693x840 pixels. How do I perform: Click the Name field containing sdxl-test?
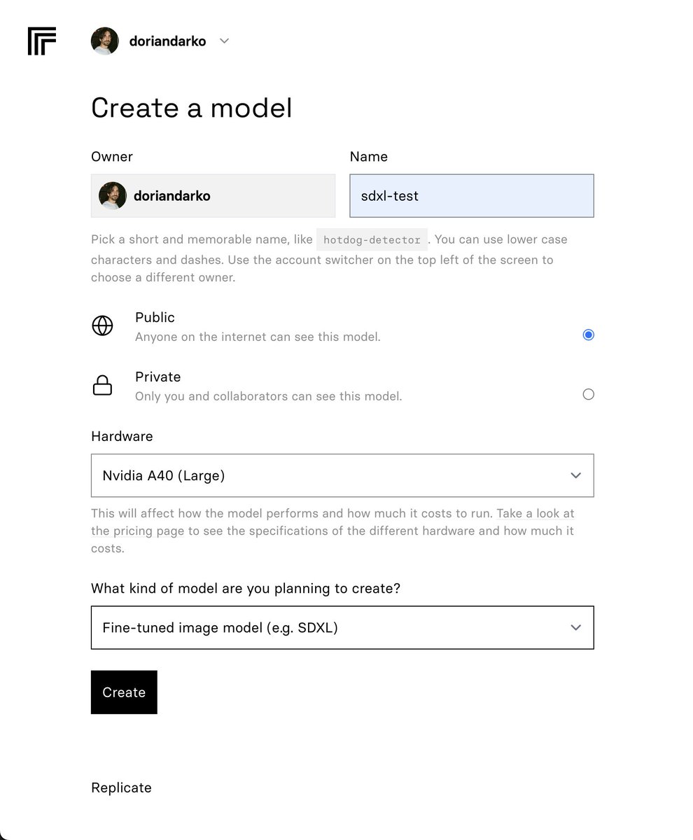point(471,196)
